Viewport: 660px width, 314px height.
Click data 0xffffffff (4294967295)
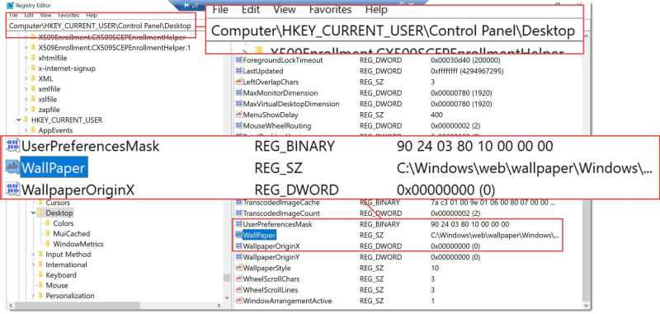click(467, 71)
